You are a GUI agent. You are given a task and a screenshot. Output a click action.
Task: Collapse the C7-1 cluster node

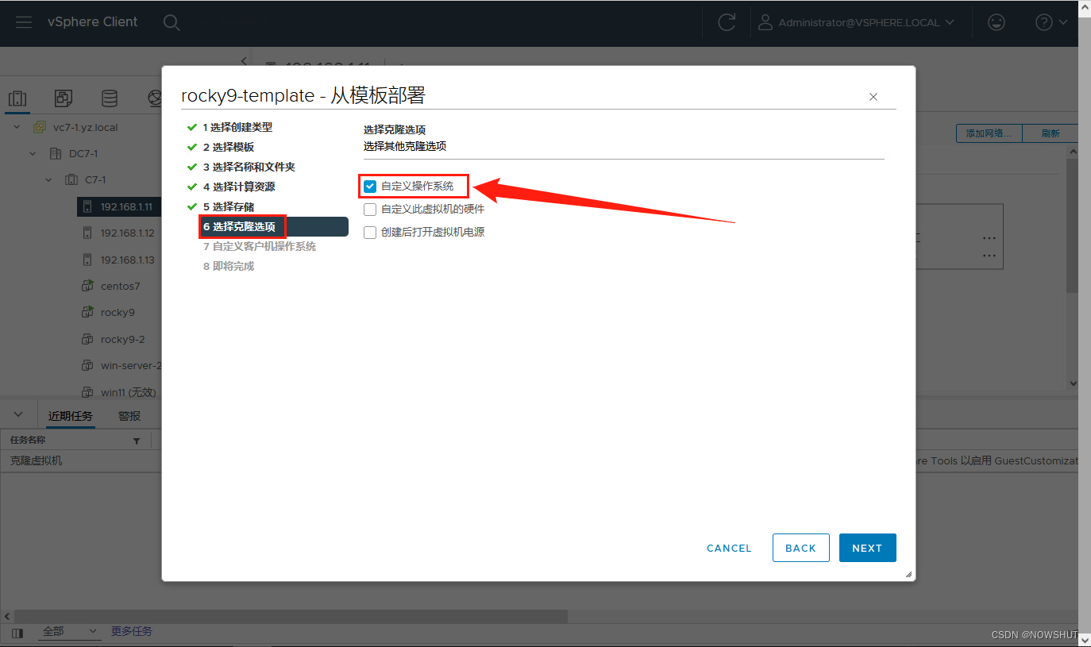(x=48, y=180)
